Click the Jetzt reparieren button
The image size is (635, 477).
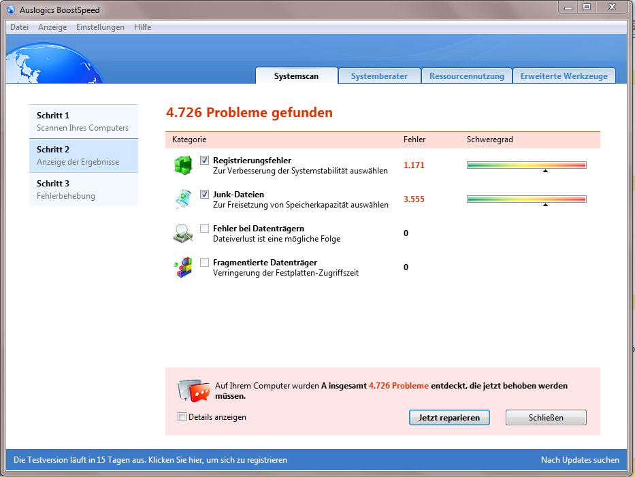coord(449,418)
